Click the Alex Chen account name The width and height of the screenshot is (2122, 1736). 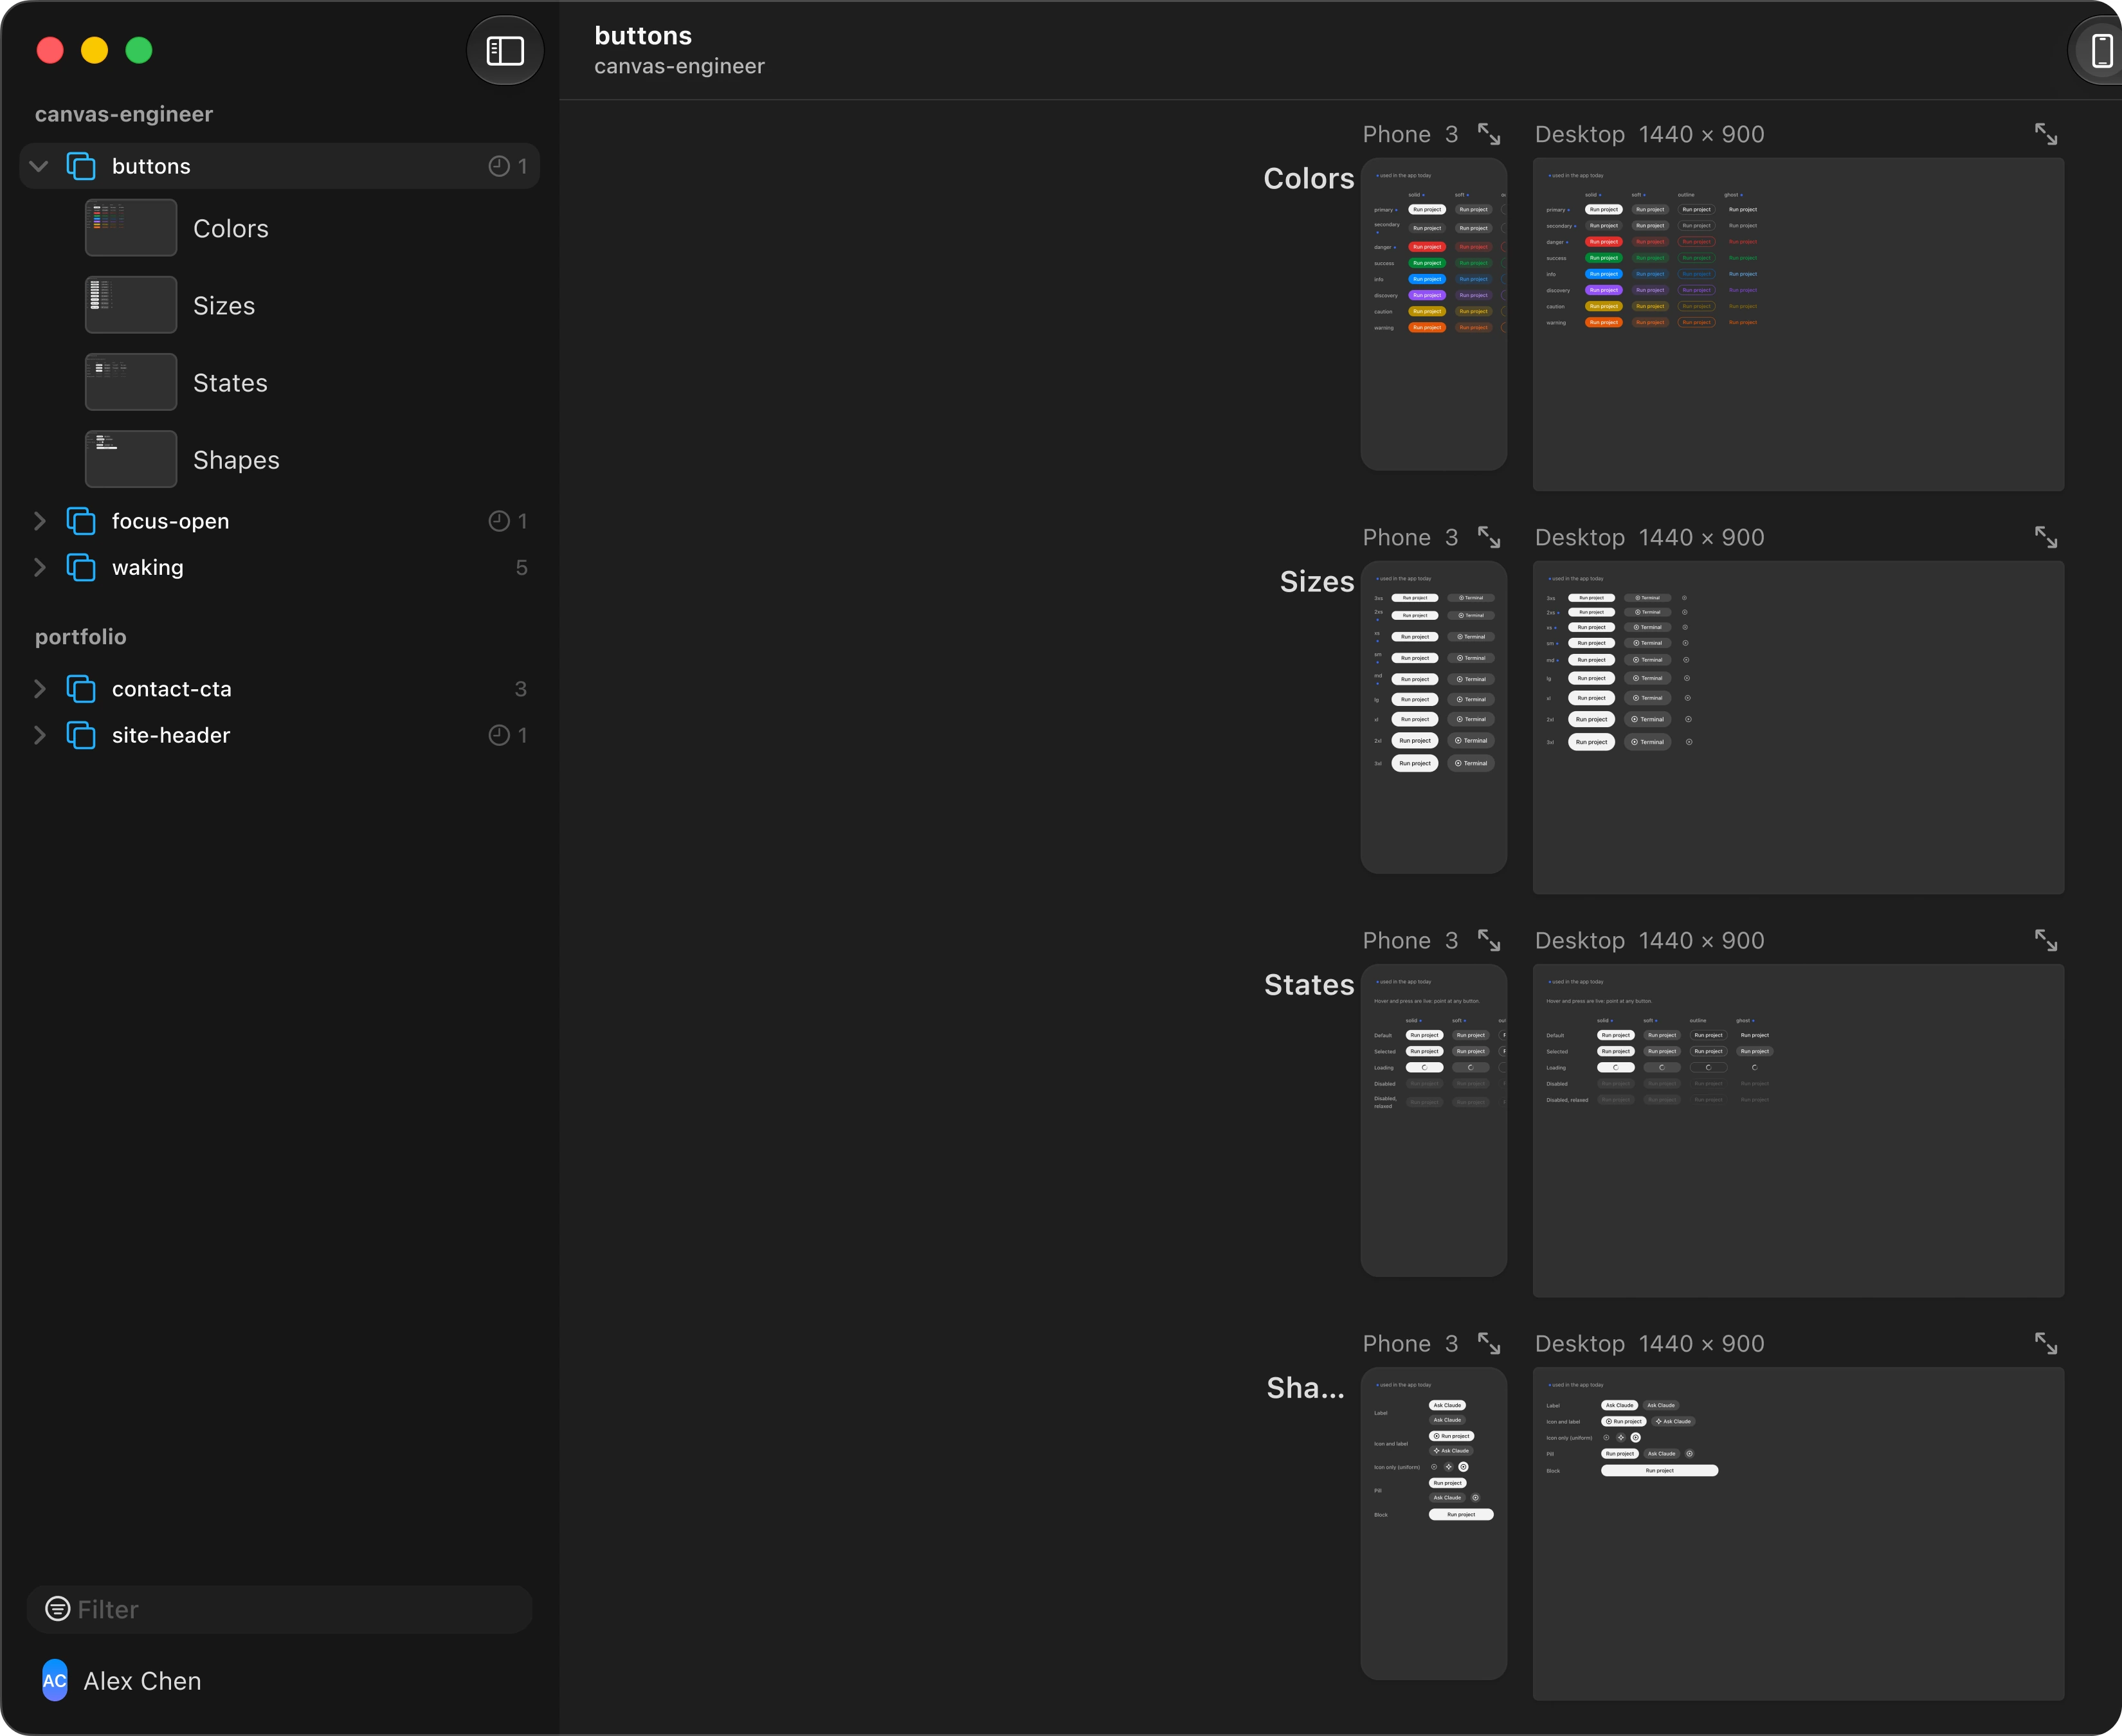coord(142,1680)
